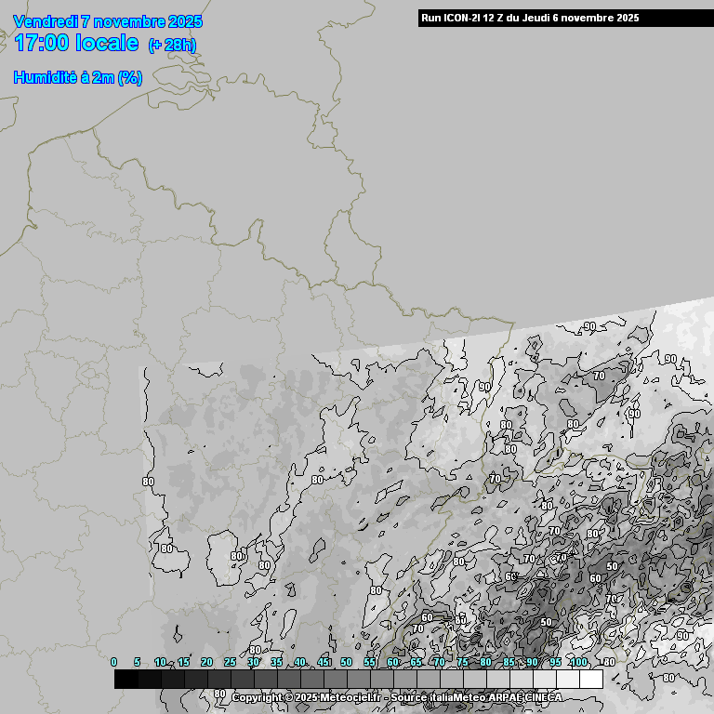Click the 90 label in the center-top of data area
714x714 pixels.
483,387
